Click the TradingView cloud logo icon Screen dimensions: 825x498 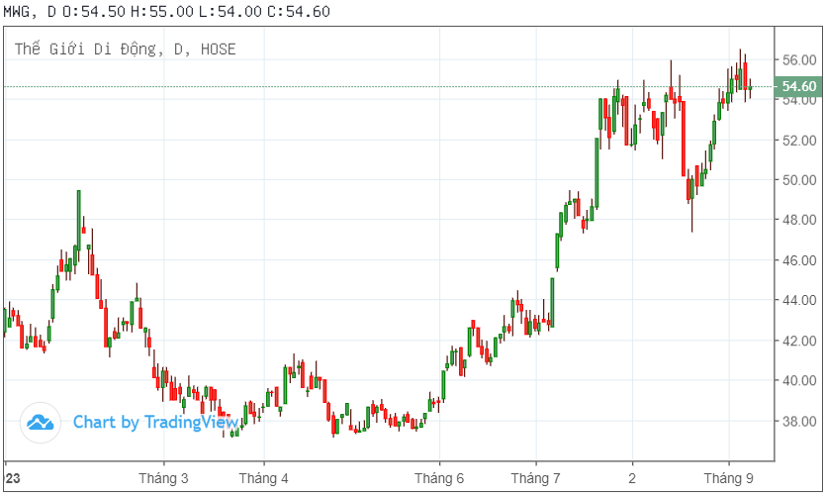(41, 422)
